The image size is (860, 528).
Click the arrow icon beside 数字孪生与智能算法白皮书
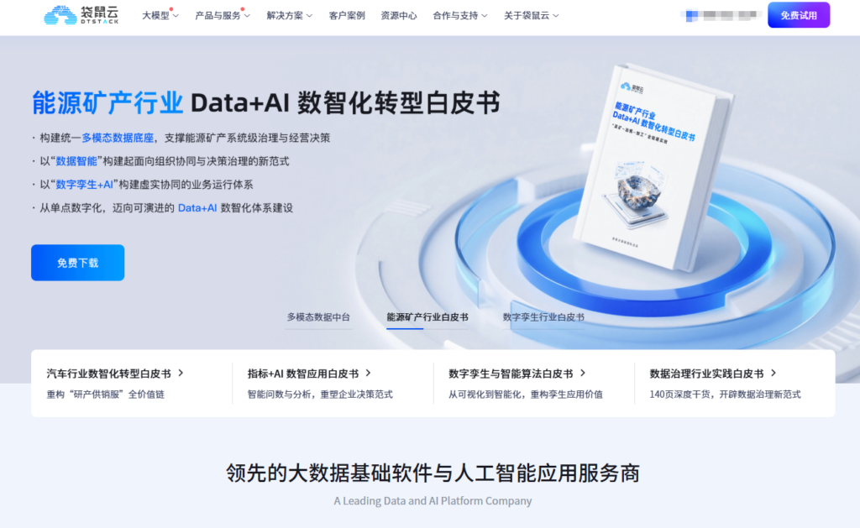(582, 374)
